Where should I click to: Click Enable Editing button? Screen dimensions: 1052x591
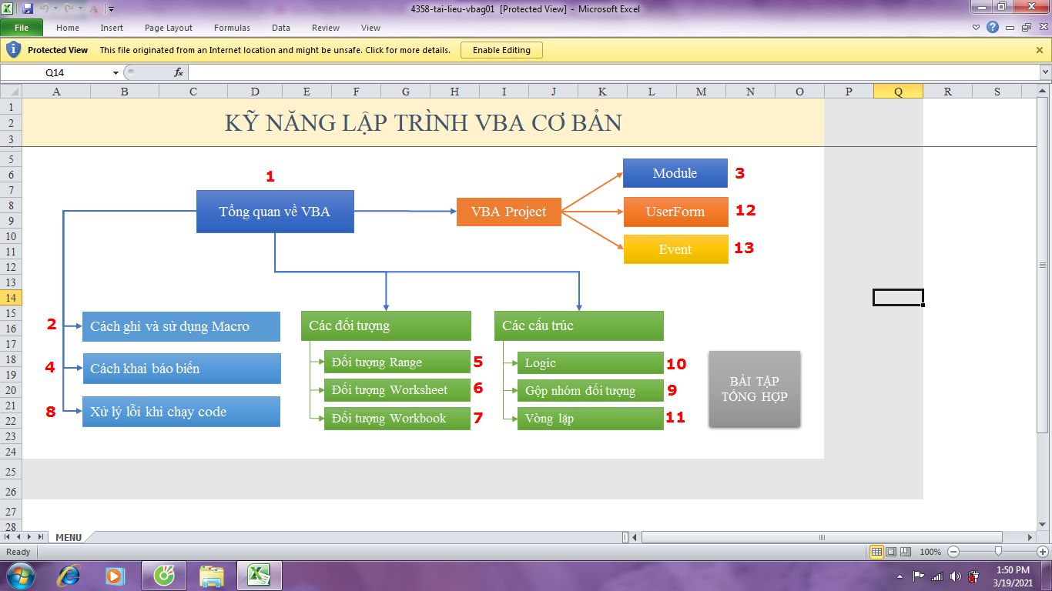click(x=501, y=50)
